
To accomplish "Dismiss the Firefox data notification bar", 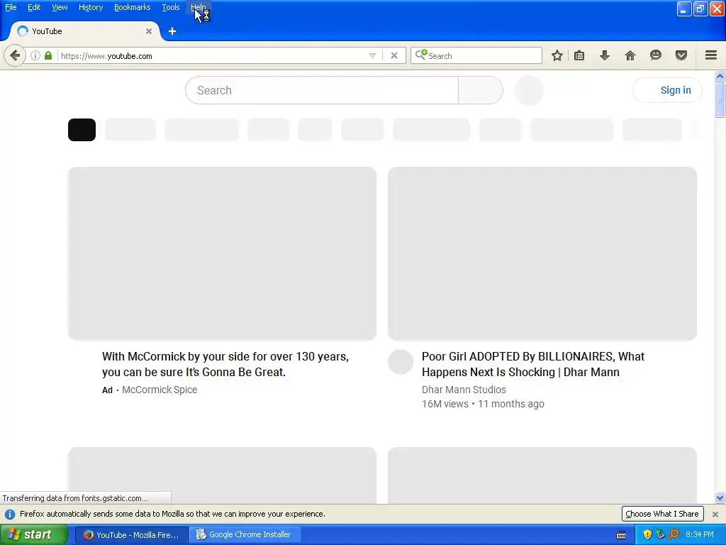I will 715,514.
